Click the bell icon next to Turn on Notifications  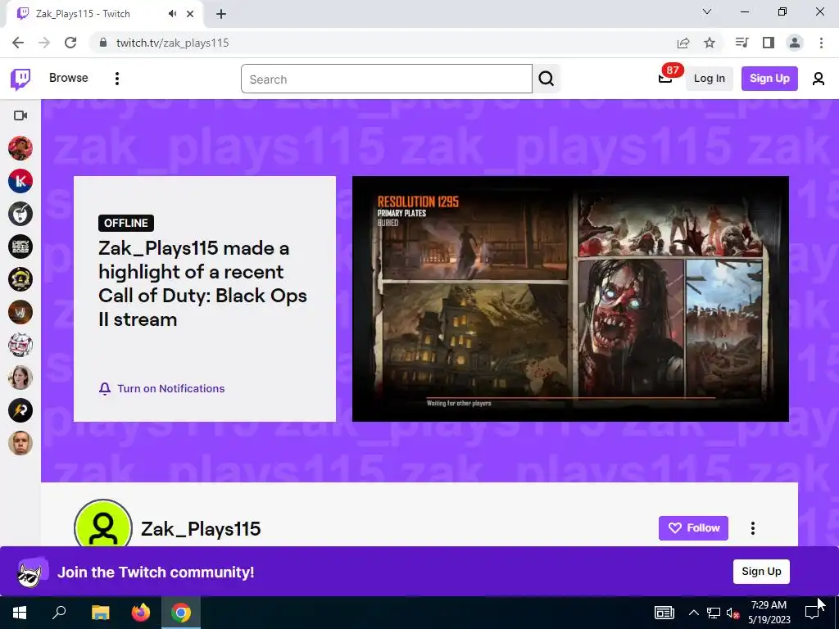pyautogui.click(x=105, y=389)
